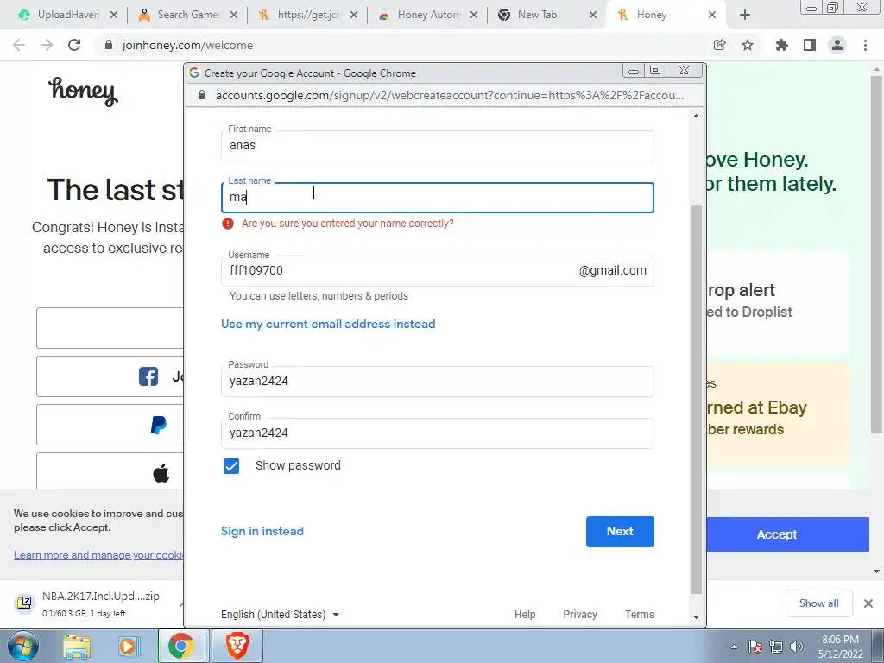Click the lock icon in the Google popup

(x=202, y=95)
